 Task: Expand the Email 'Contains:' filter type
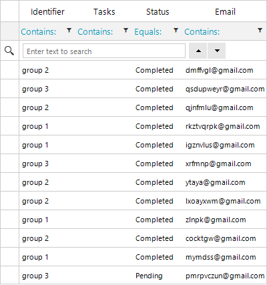point(202,31)
